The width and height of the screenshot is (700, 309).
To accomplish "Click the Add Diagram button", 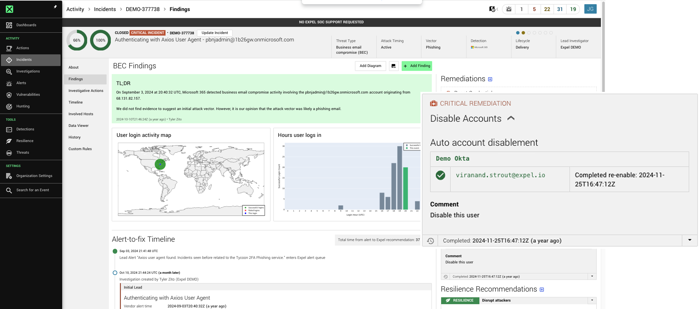I will tap(371, 66).
